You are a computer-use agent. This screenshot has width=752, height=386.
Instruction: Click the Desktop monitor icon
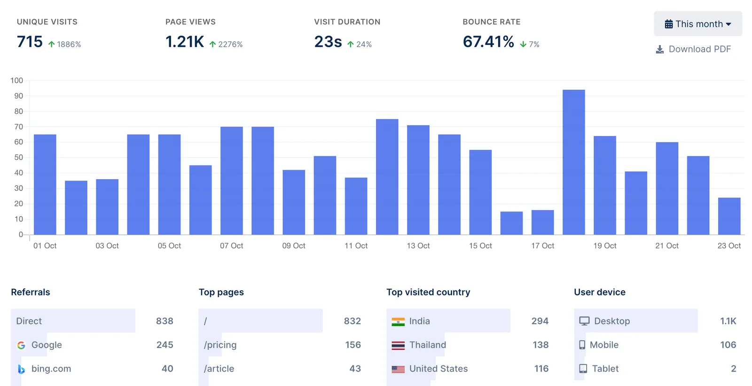click(x=584, y=321)
